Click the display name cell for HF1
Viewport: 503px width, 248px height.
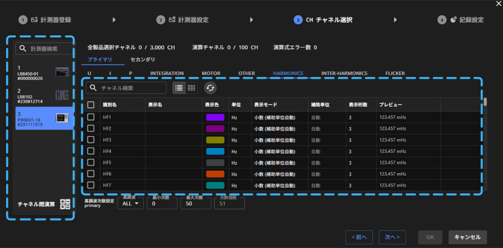tap(174, 117)
